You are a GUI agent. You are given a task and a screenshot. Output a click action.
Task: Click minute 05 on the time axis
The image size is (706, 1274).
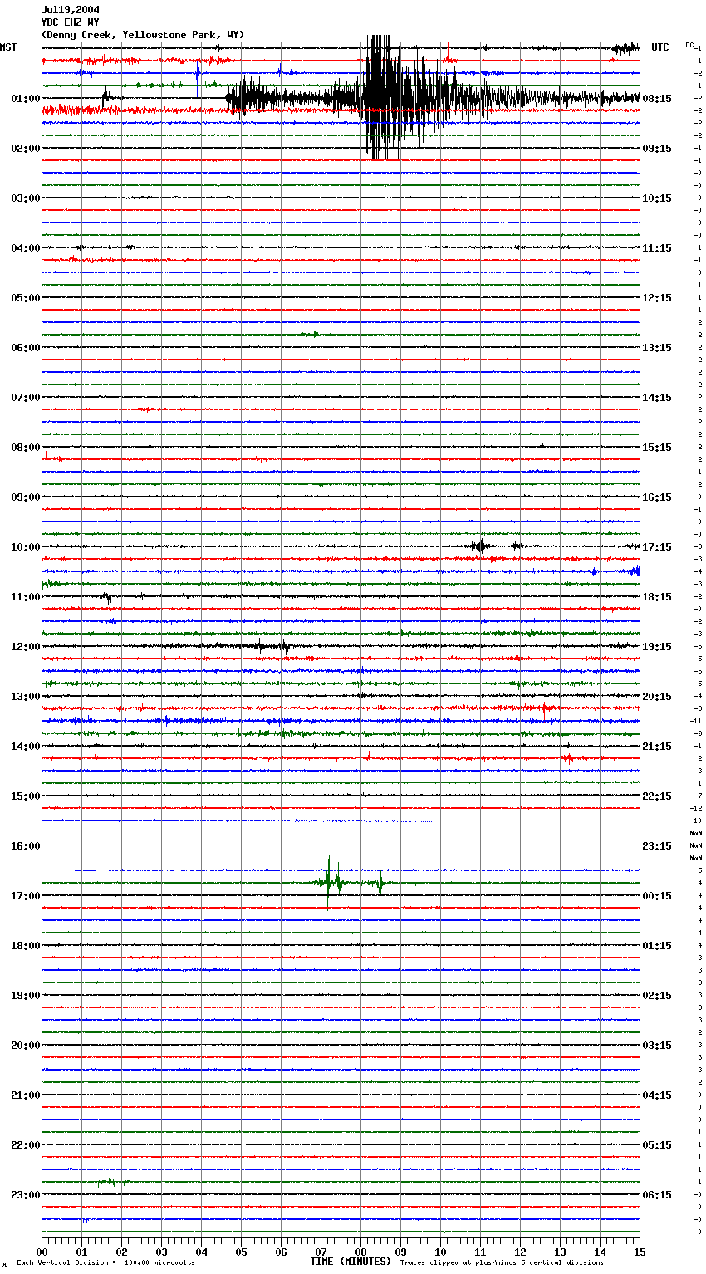click(x=241, y=1252)
